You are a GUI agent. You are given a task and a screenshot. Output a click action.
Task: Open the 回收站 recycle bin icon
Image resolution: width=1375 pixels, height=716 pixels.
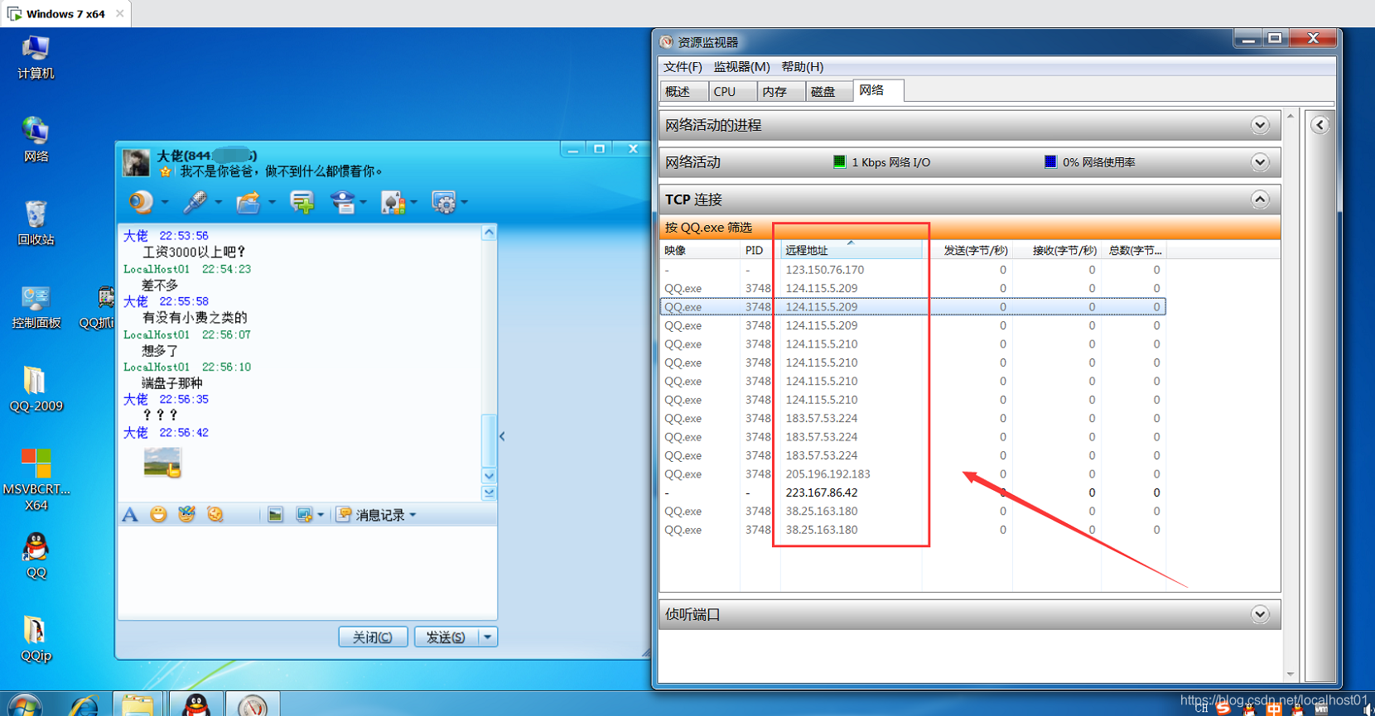coord(36,223)
